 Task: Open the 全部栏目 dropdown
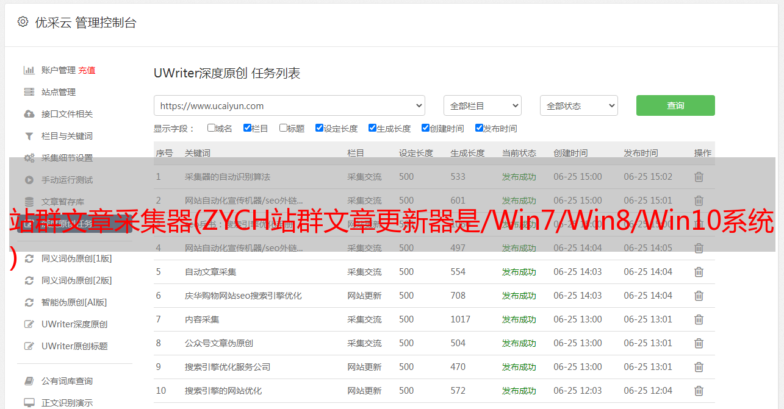pyautogui.click(x=482, y=105)
